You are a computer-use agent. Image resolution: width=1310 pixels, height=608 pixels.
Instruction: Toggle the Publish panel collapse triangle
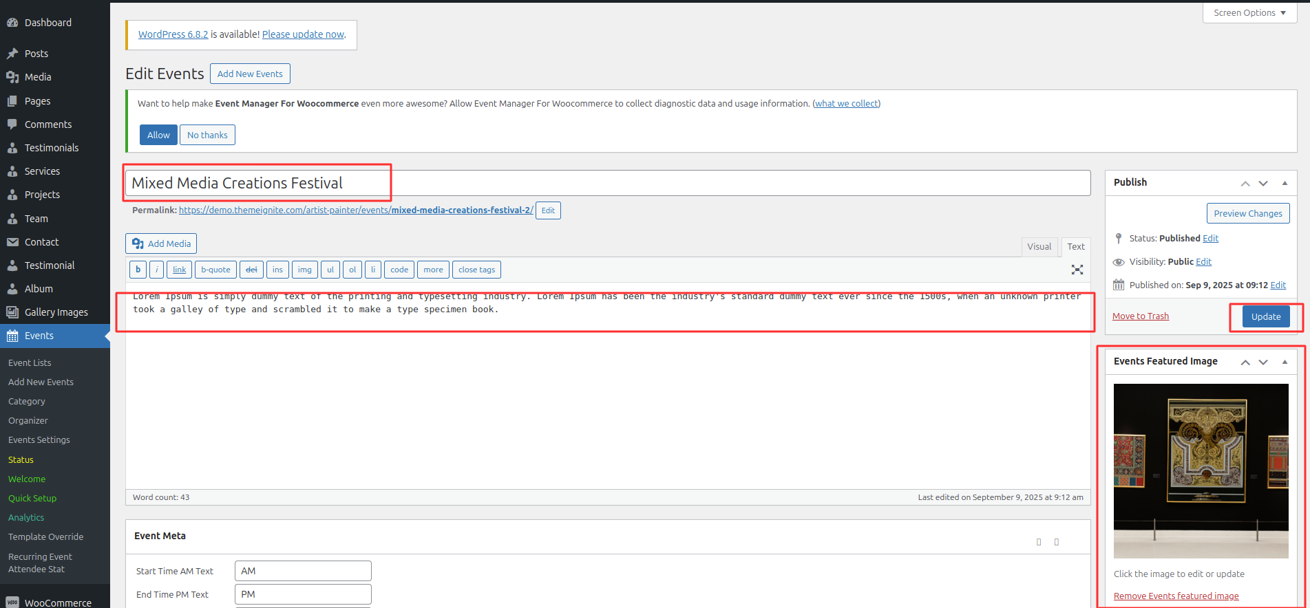tap(1285, 183)
